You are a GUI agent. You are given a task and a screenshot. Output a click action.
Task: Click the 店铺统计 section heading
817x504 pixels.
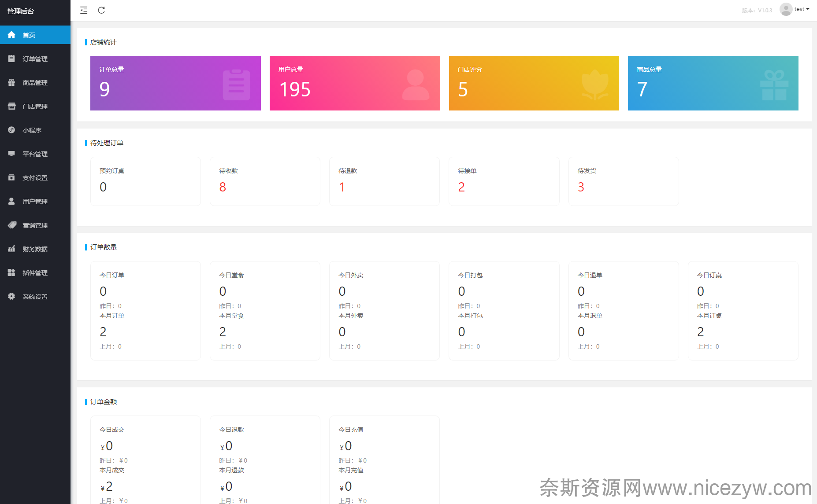104,42
